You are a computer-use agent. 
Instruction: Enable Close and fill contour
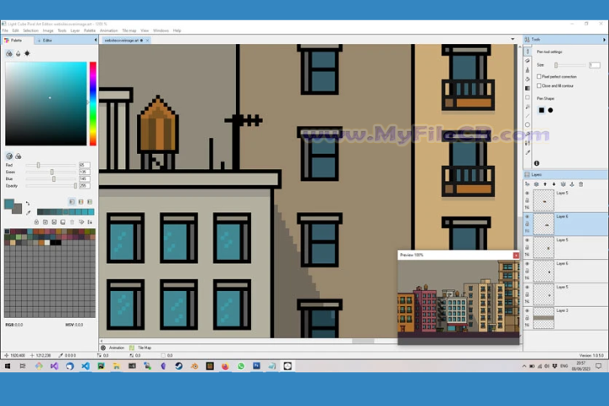(x=539, y=85)
